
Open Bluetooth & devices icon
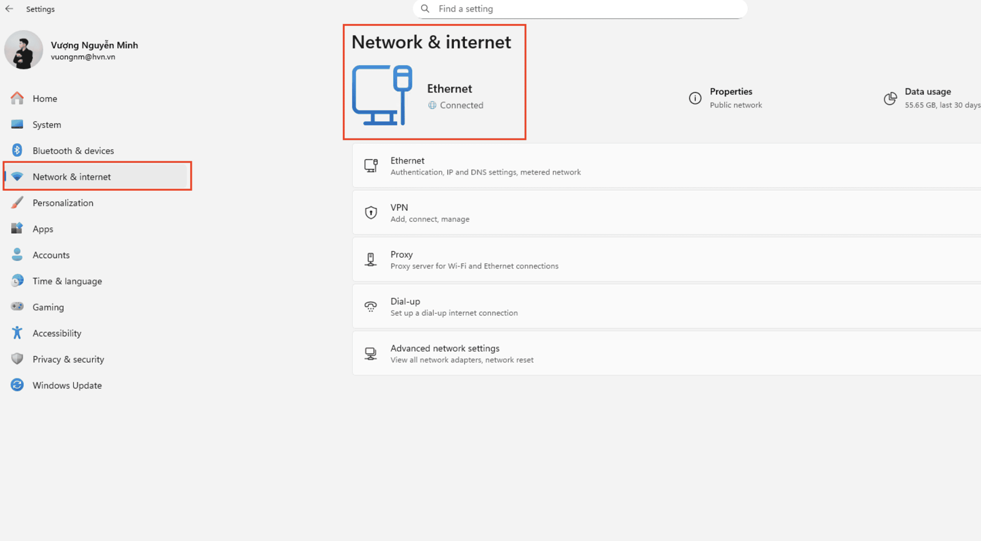click(17, 151)
